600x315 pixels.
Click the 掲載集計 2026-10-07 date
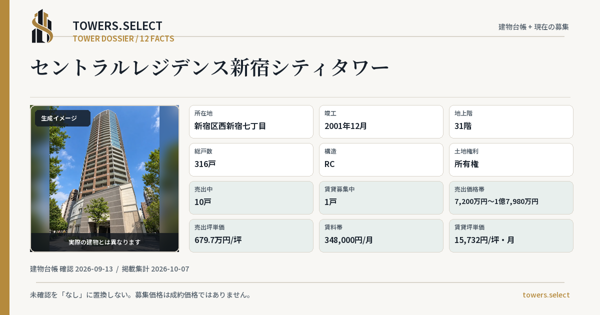[155, 269]
